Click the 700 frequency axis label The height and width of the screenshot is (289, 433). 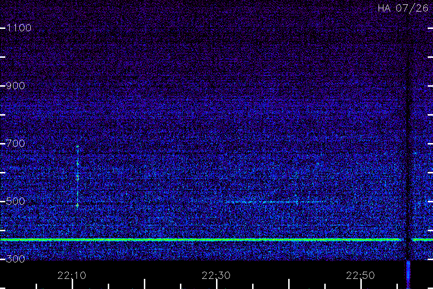15,143
